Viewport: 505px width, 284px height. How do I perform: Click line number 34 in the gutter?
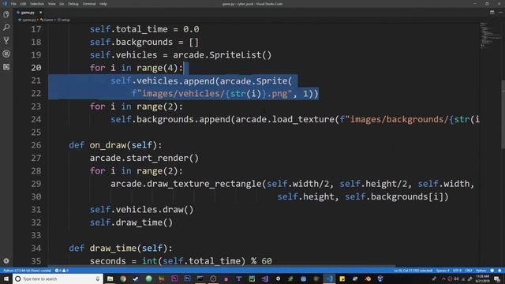[36, 248]
